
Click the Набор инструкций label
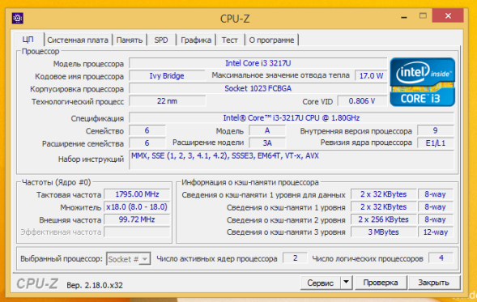point(91,160)
